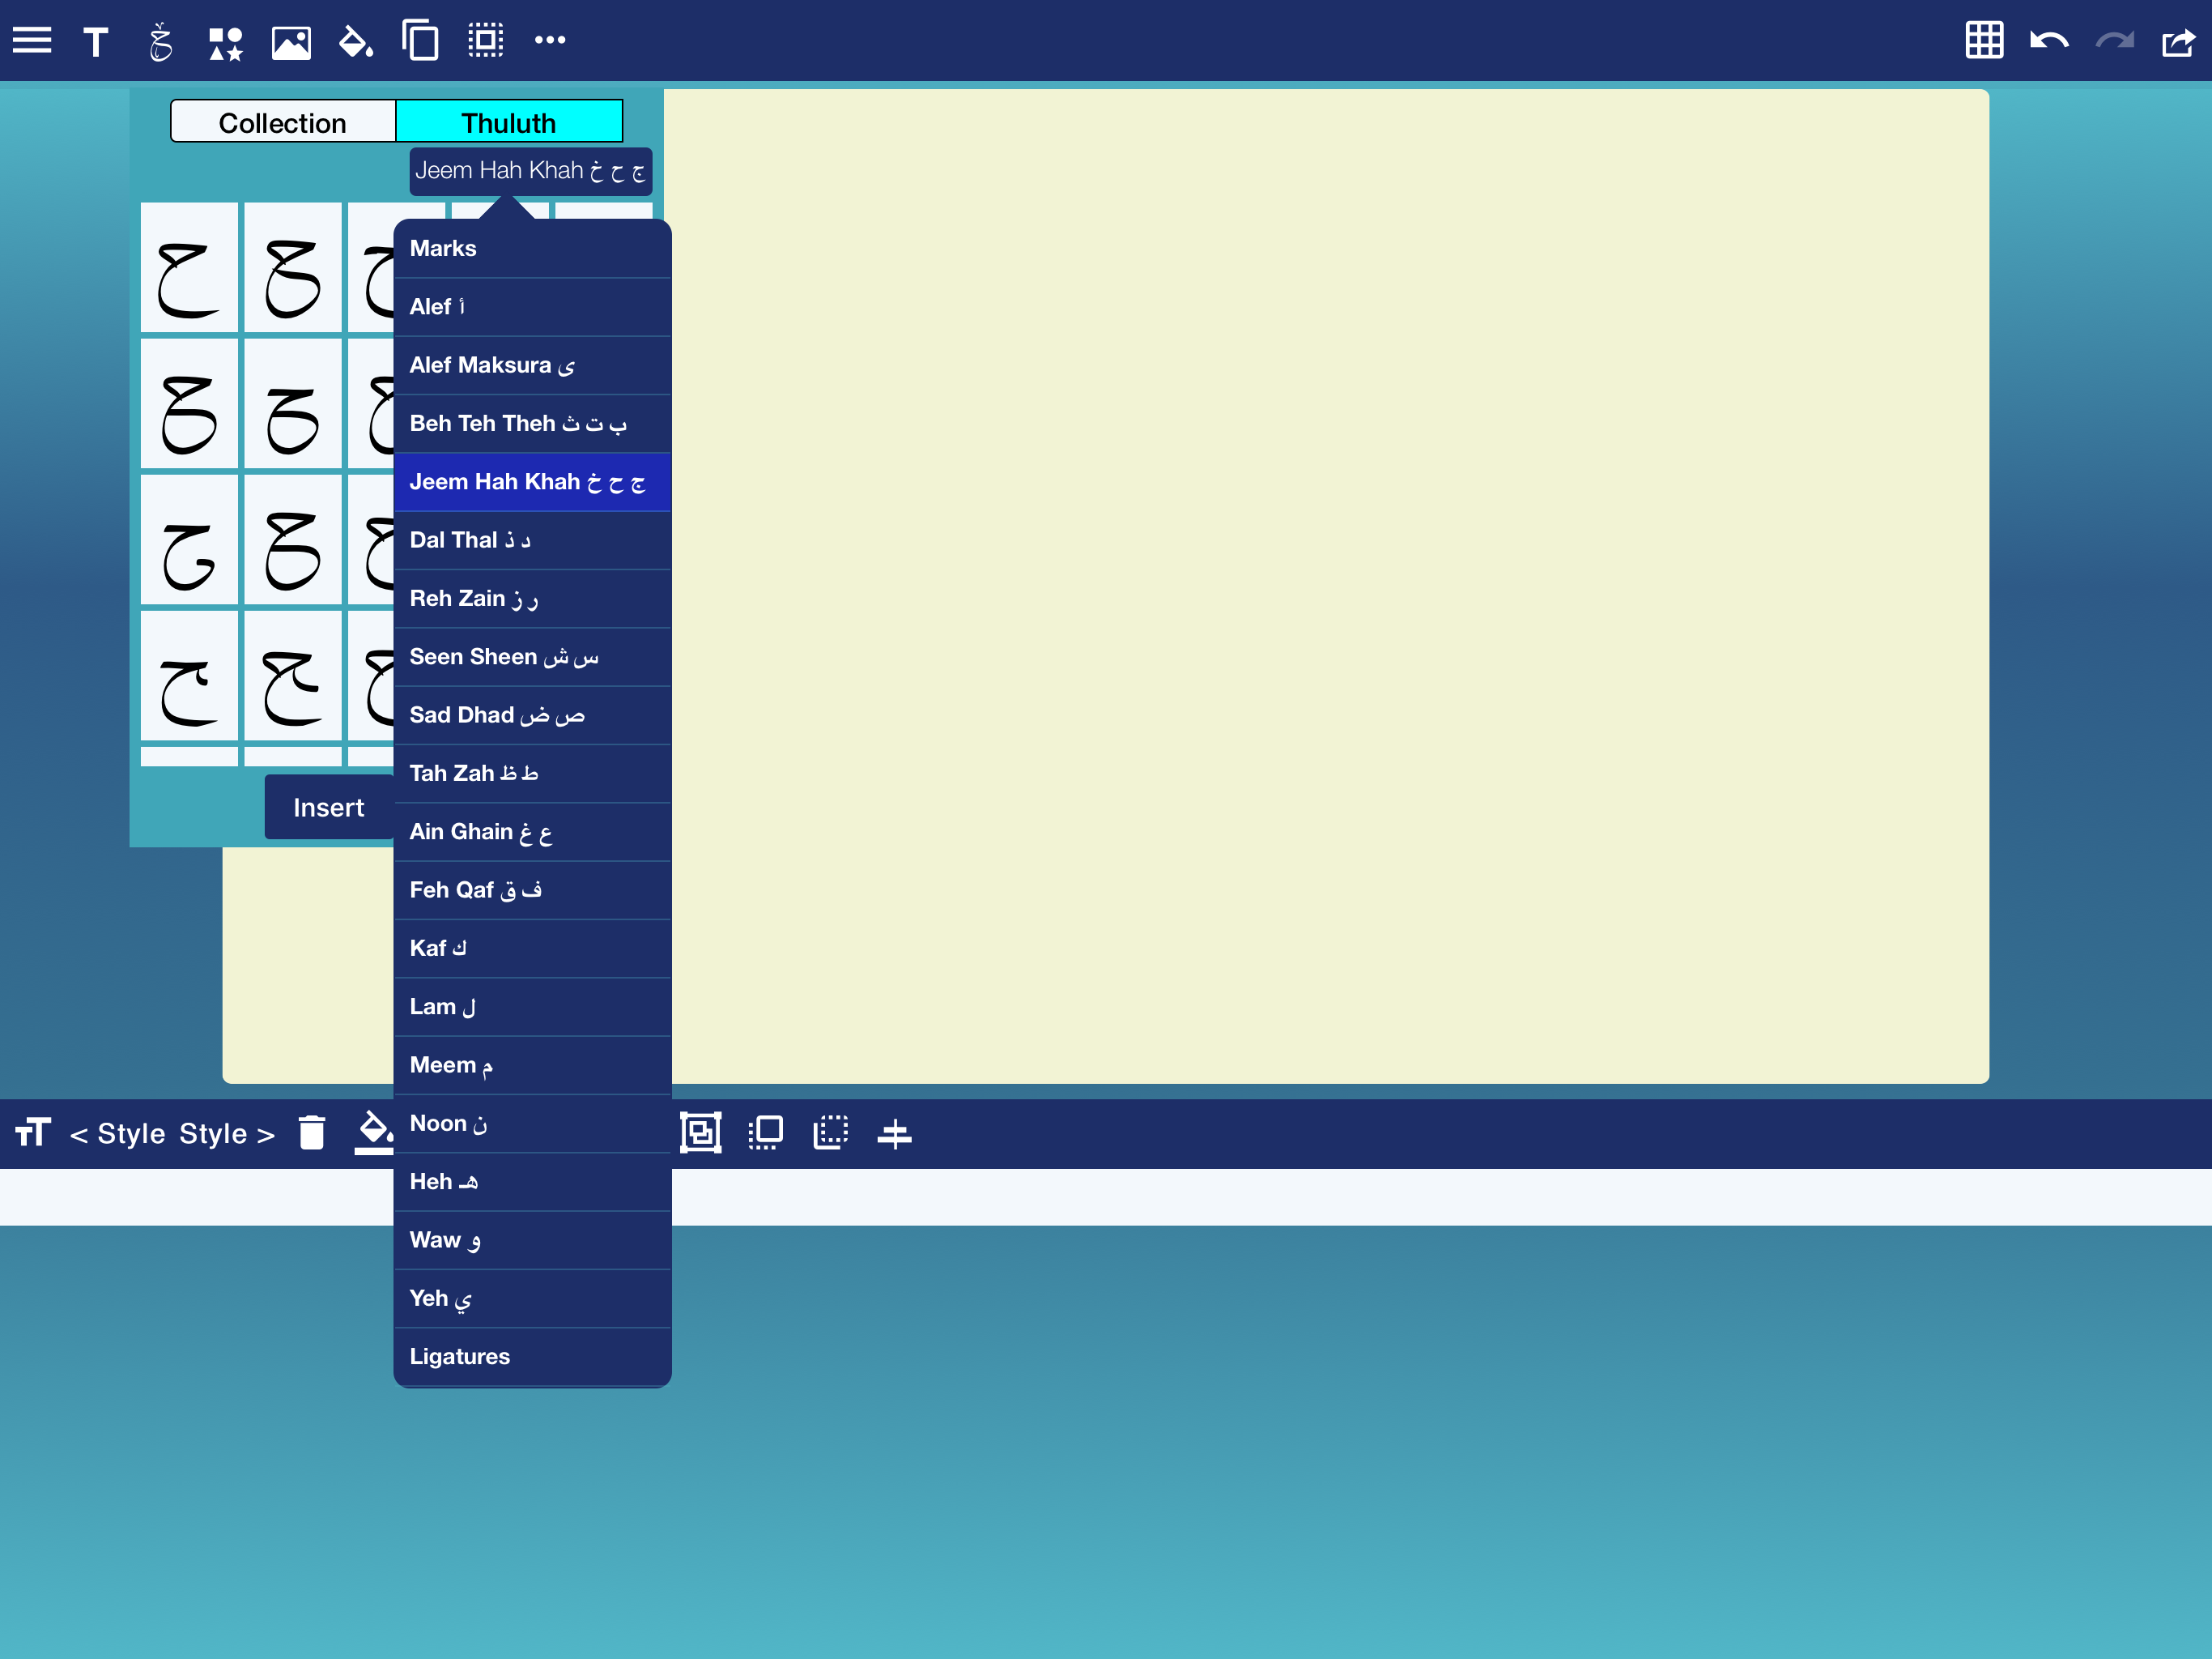
Task: Click the undo arrow
Action: click(x=2049, y=41)
